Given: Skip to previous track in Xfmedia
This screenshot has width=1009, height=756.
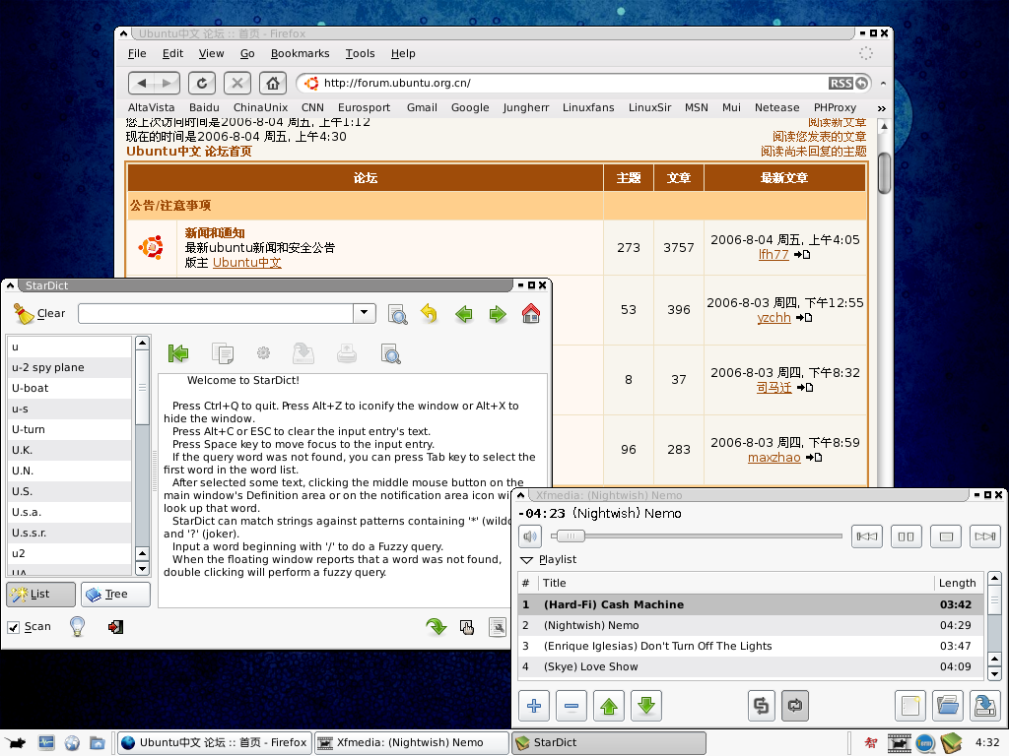Looking at the screenshot, I should click(867, 536).
